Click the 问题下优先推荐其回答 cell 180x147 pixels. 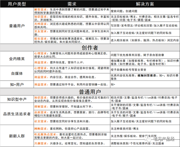[x=145, y=55]
